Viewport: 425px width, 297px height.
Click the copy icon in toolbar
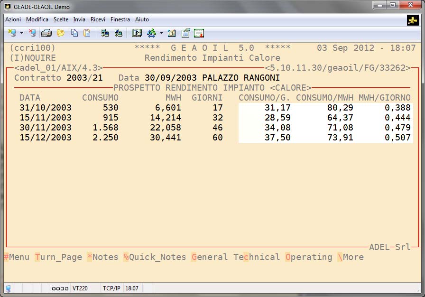coord(74,33)
